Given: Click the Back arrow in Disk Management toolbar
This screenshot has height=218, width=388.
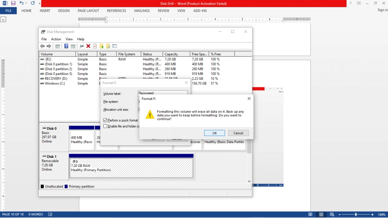Looking at the screenshot, I should (x=42, y=46).
